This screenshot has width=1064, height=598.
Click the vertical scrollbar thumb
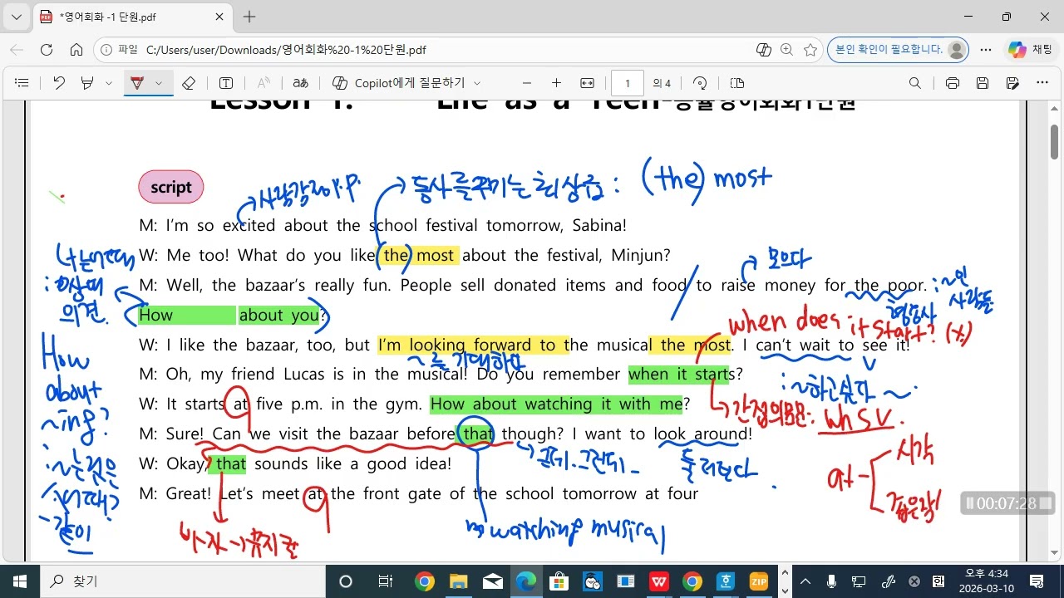point(1054,141)
